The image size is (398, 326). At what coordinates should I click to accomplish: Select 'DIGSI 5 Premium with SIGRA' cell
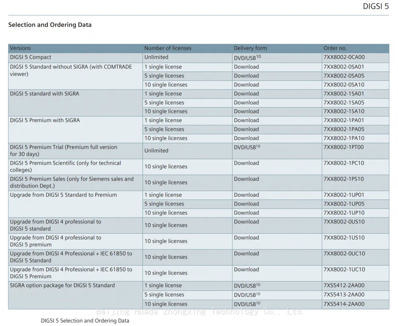(x=75, y=130)
